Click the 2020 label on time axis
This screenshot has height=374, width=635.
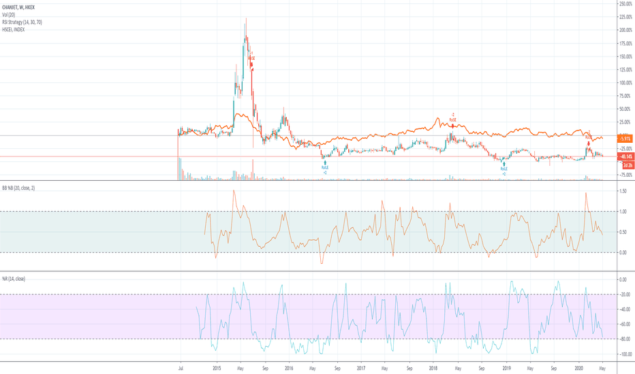point(578,369)
